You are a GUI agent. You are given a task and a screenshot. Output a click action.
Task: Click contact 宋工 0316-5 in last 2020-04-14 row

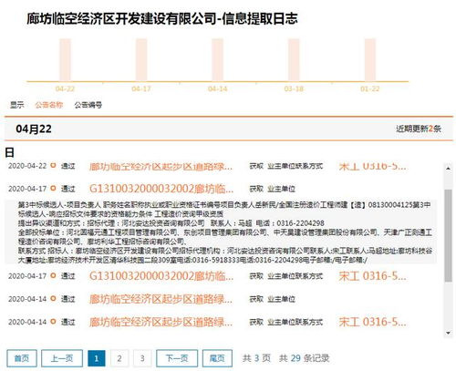pyautogui.click(x=372, y=322)
